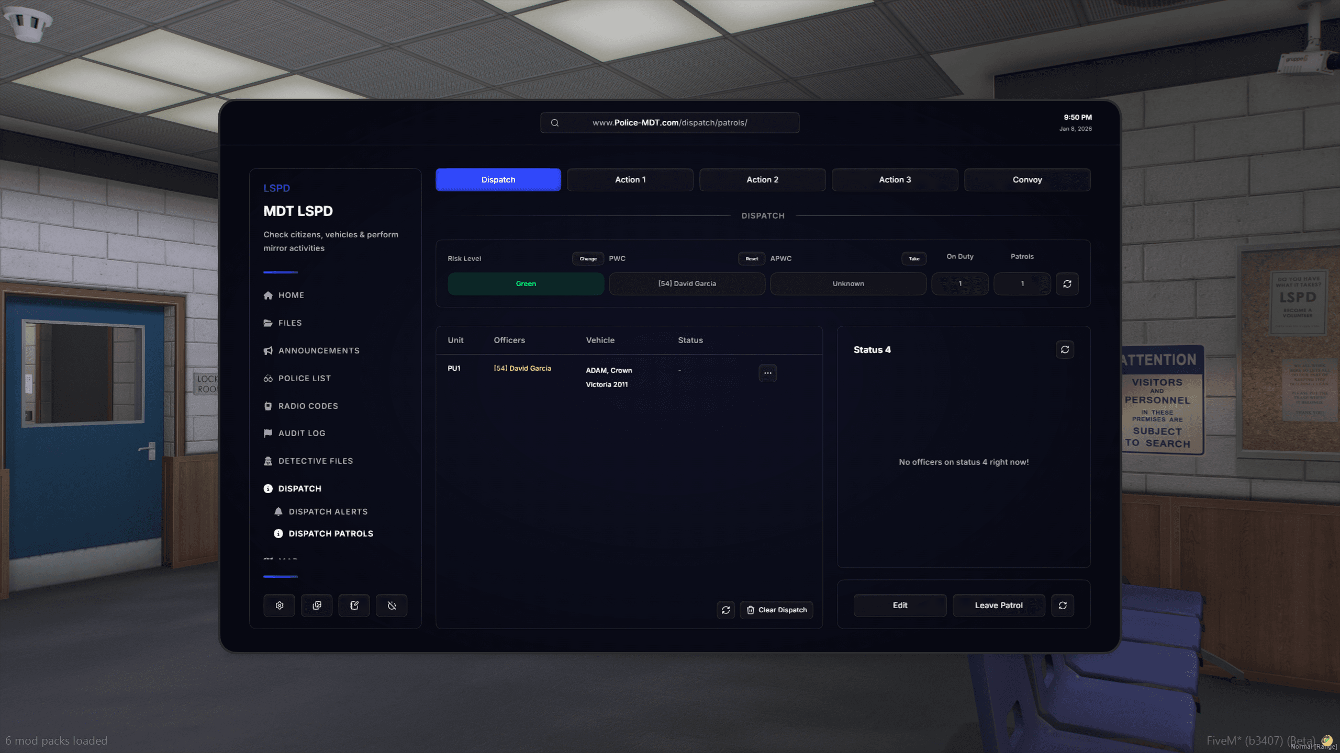
Task: Open ANNOUNCEMENTS in the sidebar
Action: (311, 350)
